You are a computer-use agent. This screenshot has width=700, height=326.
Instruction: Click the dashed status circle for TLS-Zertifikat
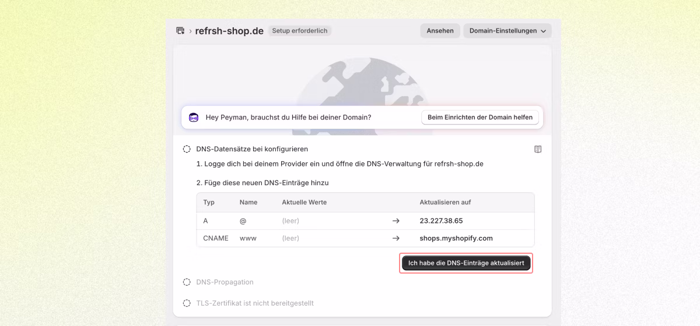[x=187, y=303]
